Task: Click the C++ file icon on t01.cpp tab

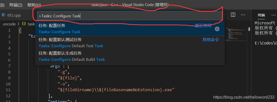Action: coord(3,15)
